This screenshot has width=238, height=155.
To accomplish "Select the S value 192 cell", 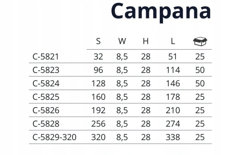I will (x=98, y=110).
